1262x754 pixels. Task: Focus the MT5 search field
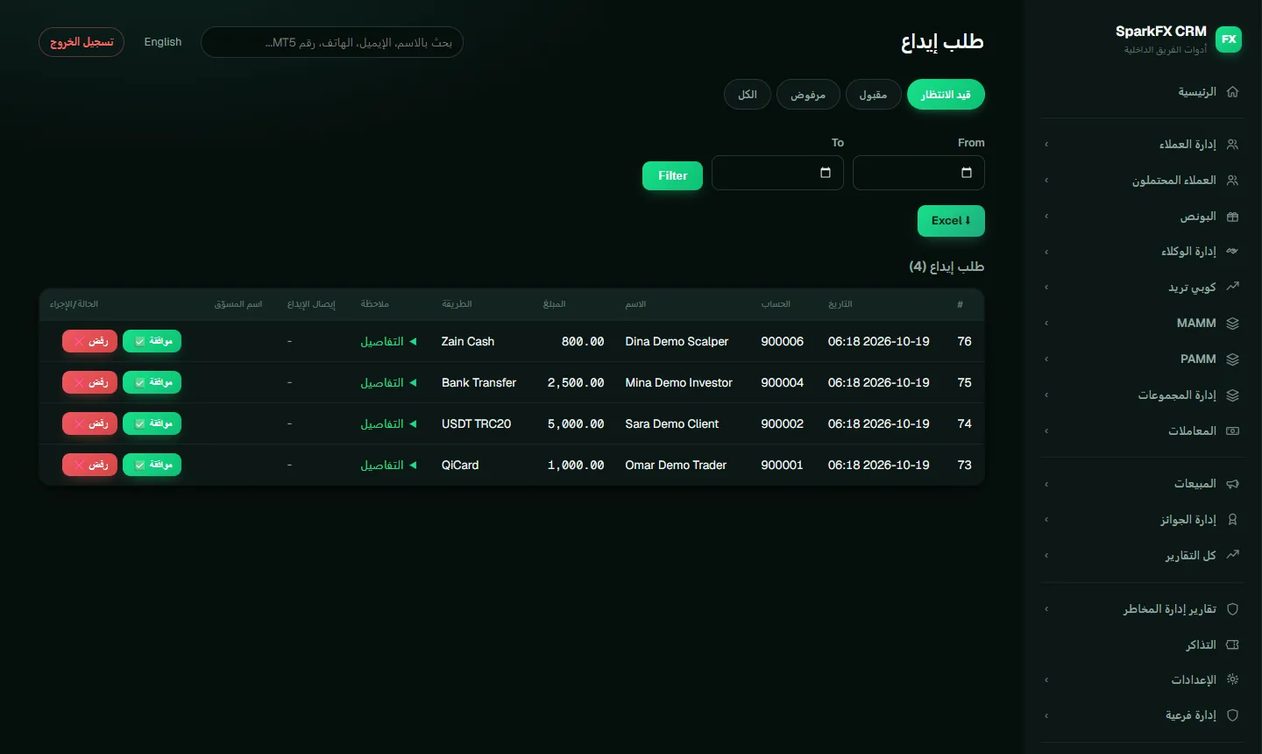332,42
